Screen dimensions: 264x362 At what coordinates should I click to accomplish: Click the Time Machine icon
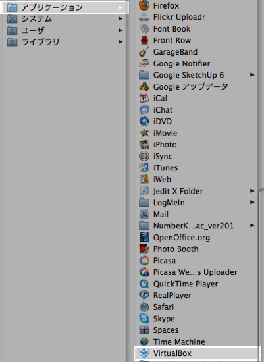(144, 342)
